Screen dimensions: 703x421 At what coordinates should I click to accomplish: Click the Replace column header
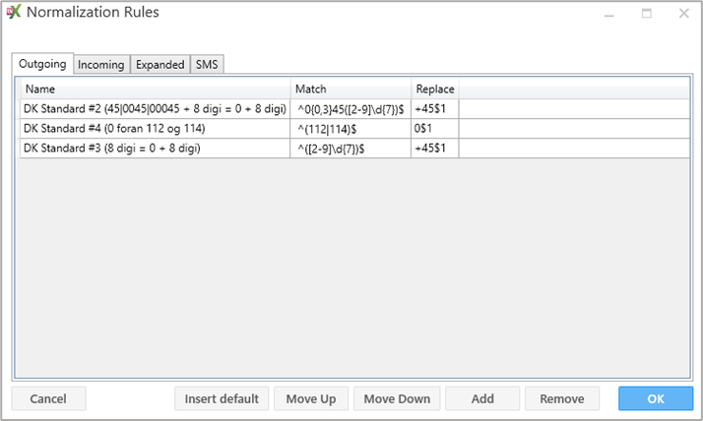point(434,90)
